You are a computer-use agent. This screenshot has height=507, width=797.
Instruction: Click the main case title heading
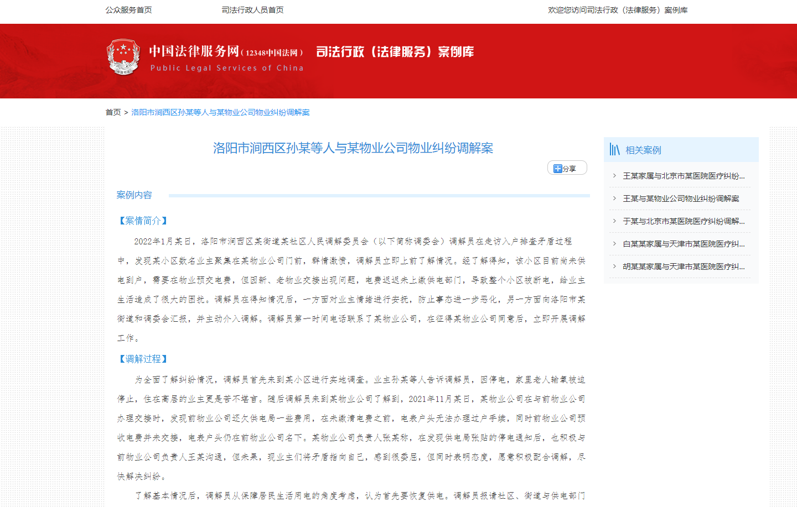click(353, 148)
